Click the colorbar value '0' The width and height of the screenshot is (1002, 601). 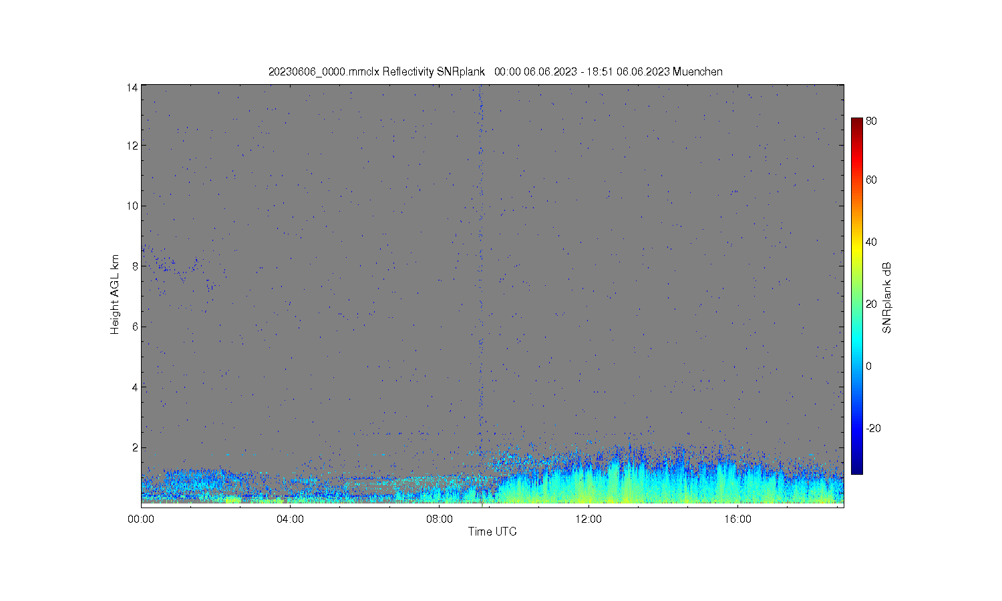(x=868, y=366)
